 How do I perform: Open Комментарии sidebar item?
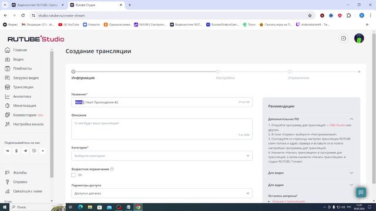24,115
